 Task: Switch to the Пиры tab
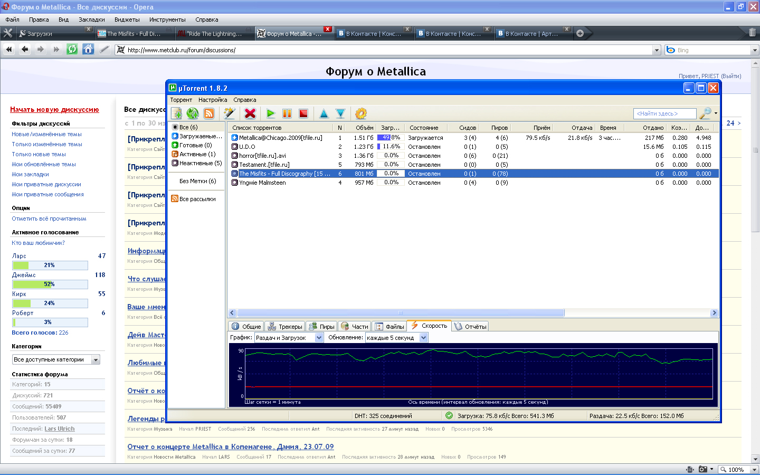click(322, 327)
